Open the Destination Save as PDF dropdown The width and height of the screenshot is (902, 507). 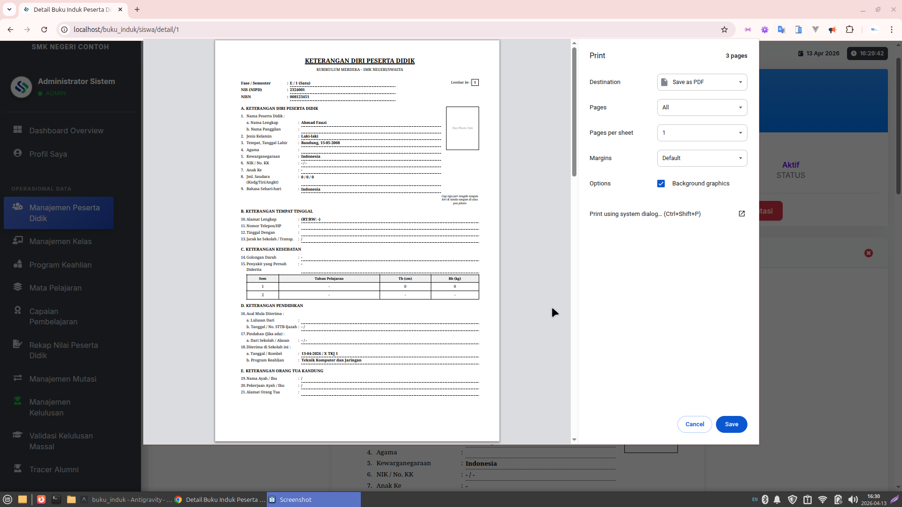(x=702, y=82)
